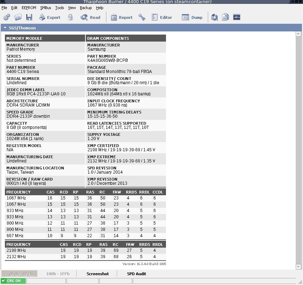Click the DDR4 SDRAM UDIMM architecture value
This screenshot has height=285, width=303.
(28, 105)
